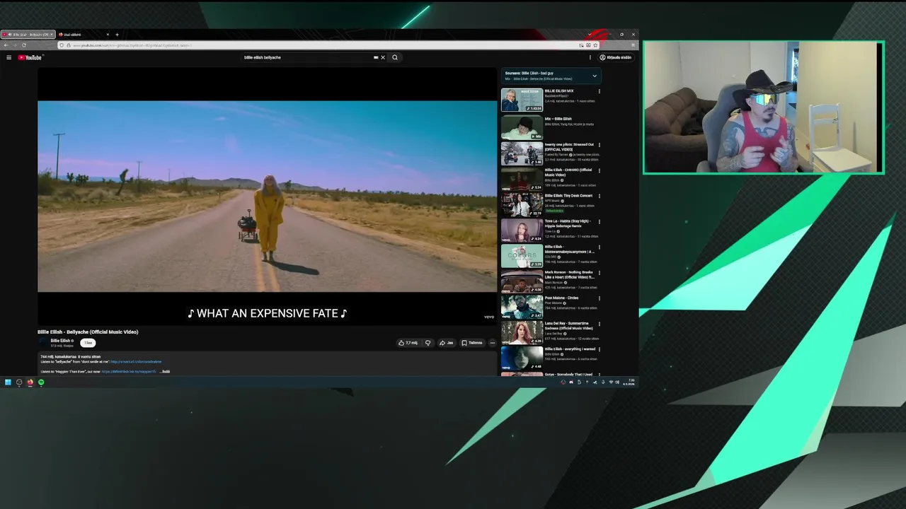Open the Billie Eilish channel name
The width and height of the screenshot is (906, 509).
tap(60, 341)
